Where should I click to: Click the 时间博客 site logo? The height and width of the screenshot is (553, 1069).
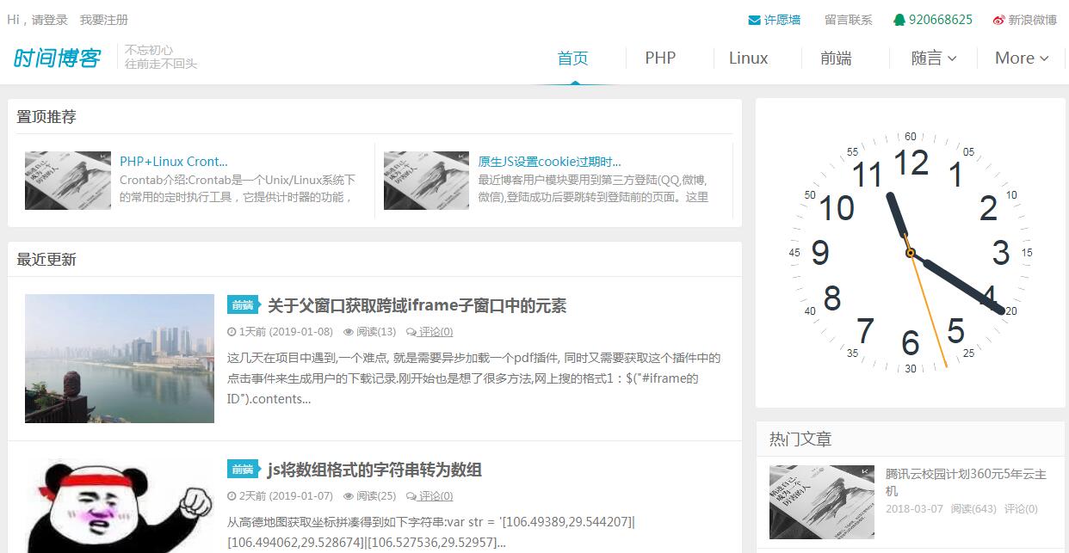coord(57,58)
